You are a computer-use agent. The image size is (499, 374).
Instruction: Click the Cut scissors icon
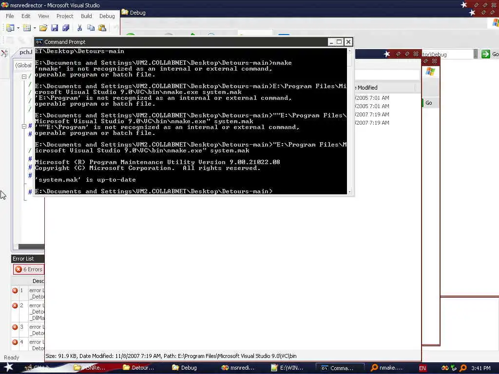click(79, 28)
